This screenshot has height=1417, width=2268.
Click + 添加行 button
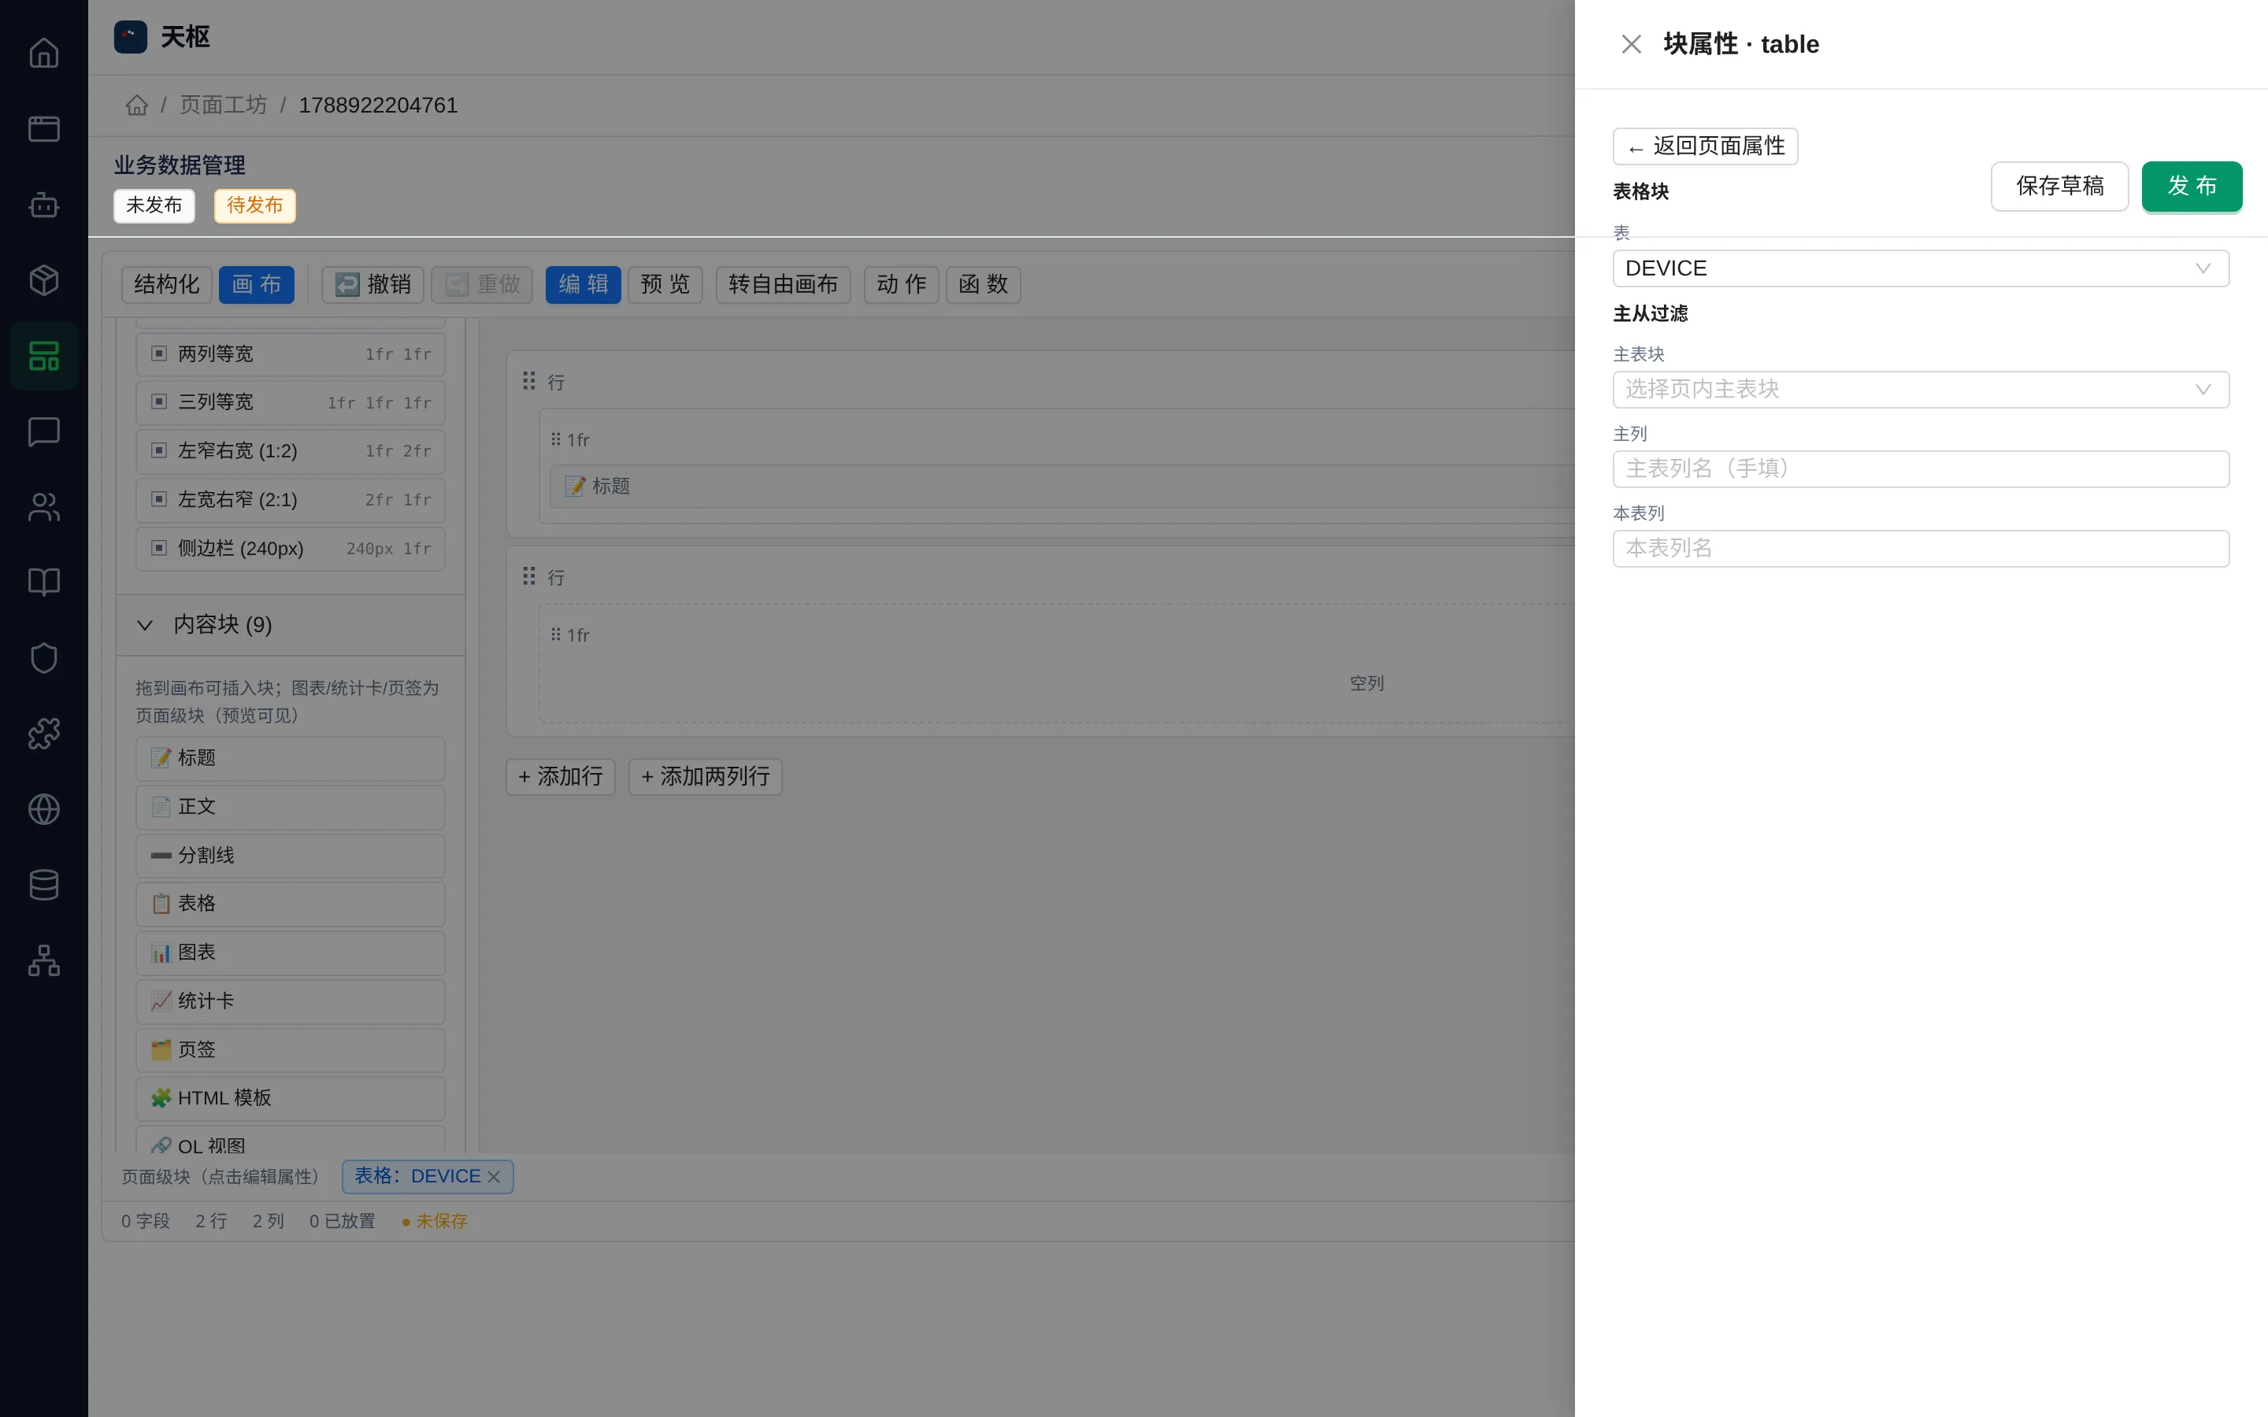coord(561,777)
